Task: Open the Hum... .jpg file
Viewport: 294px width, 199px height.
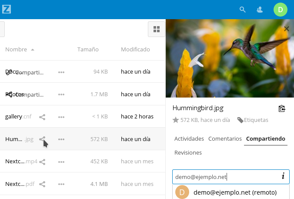Action: [x=19, y=139]
